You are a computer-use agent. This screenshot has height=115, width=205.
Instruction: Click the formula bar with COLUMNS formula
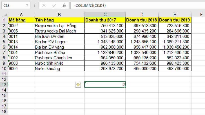(x=135, y=5)
